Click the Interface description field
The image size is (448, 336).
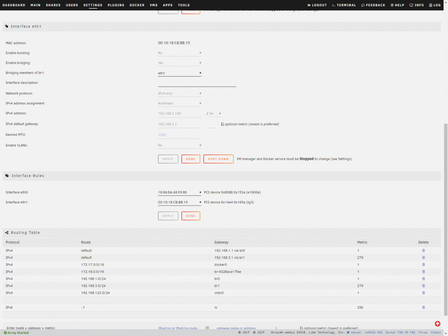point(197,83)
